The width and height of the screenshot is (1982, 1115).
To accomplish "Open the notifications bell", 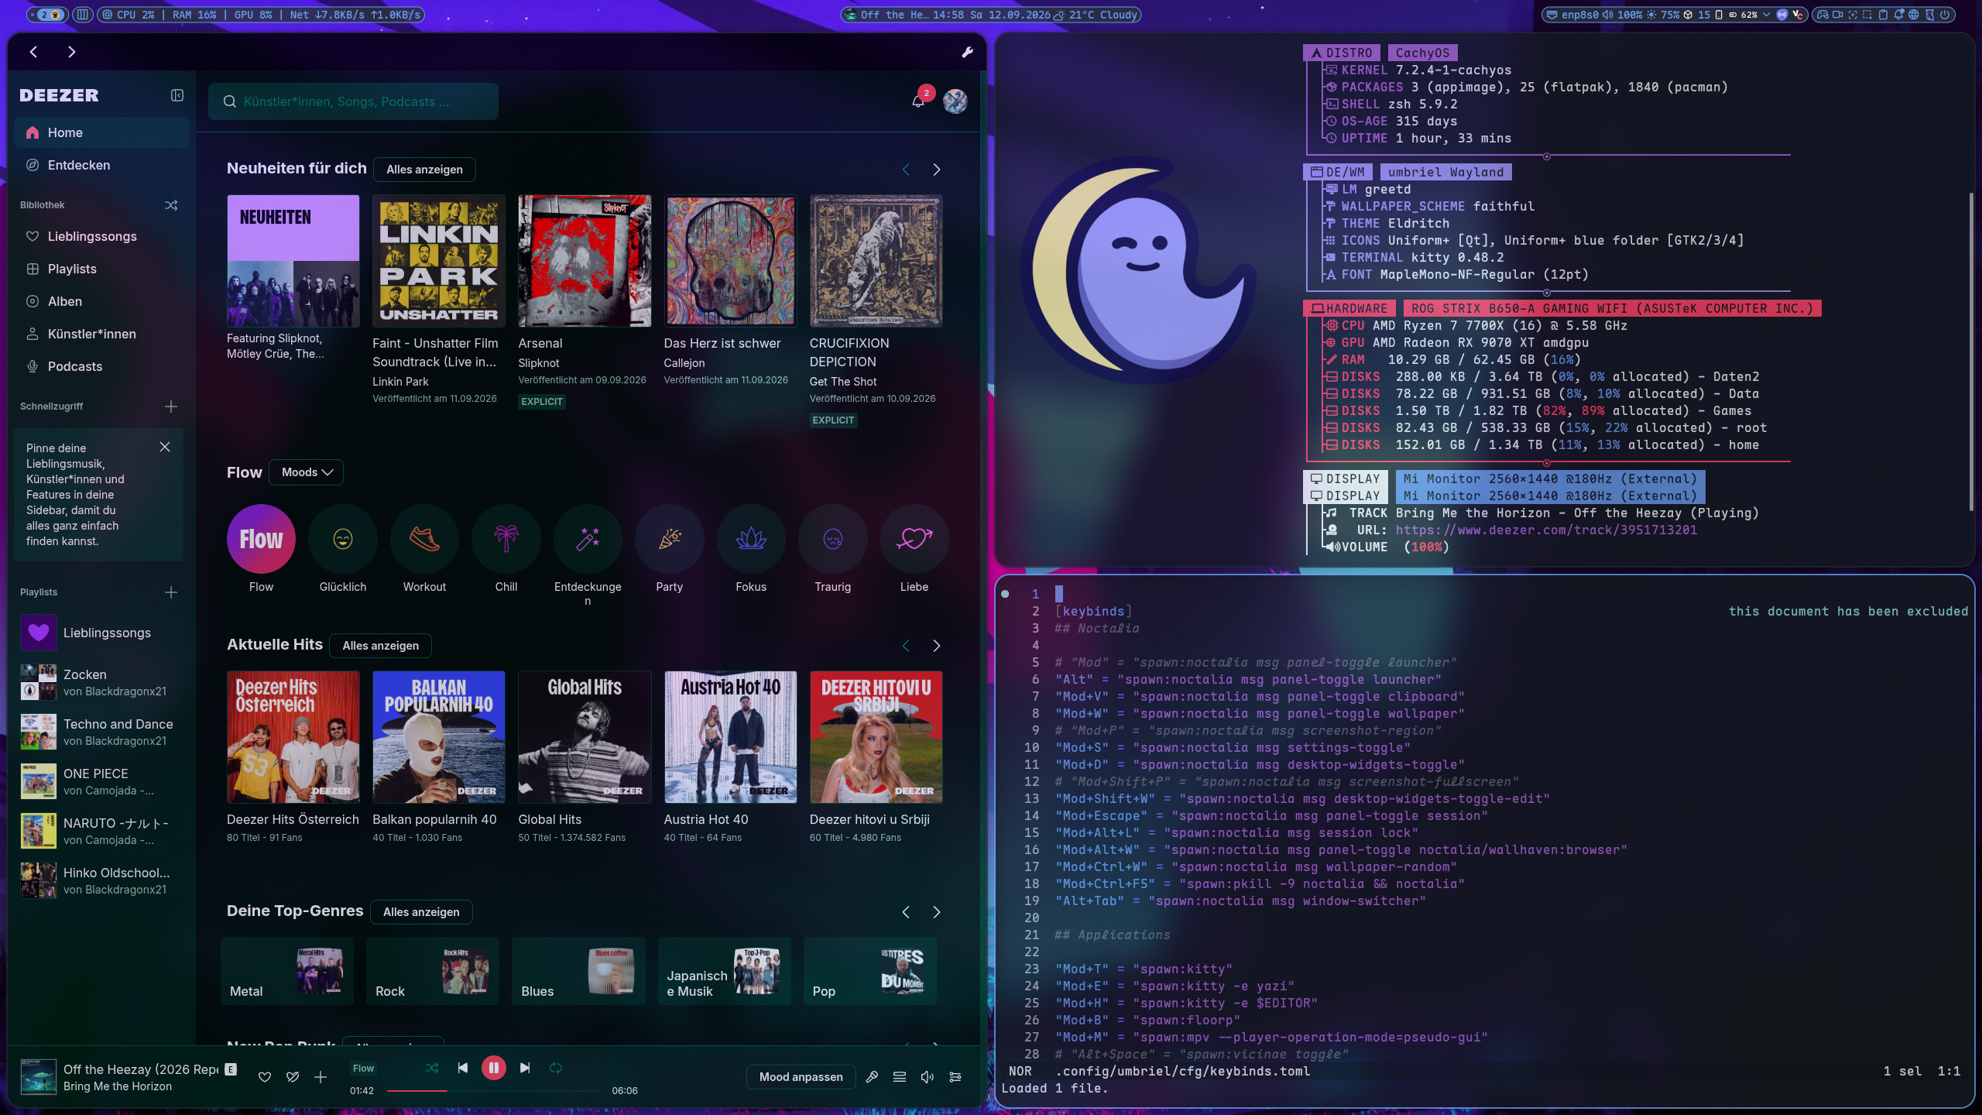I will pos(918,101).
